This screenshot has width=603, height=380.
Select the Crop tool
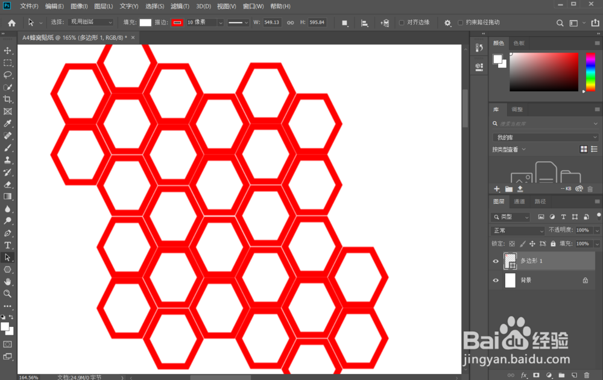click(x=7, y=100)
